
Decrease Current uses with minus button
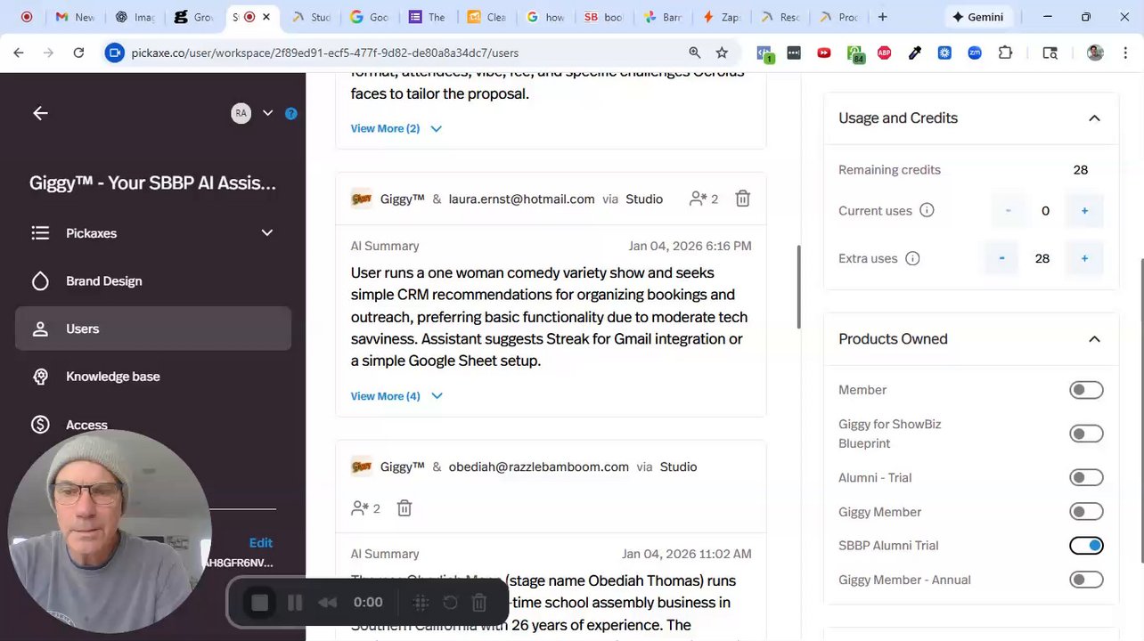(1009, 211)
